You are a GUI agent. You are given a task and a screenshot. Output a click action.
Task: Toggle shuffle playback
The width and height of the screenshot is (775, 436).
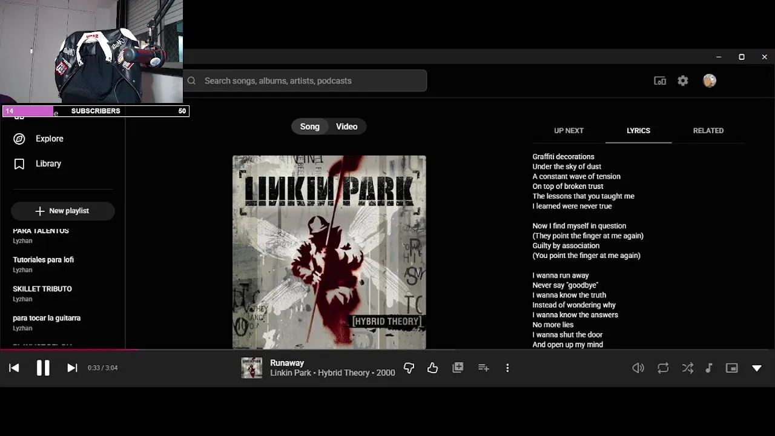point(688,368)
